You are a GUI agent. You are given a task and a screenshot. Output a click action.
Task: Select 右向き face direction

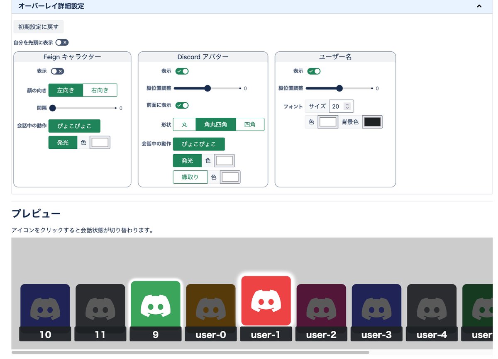100,90
